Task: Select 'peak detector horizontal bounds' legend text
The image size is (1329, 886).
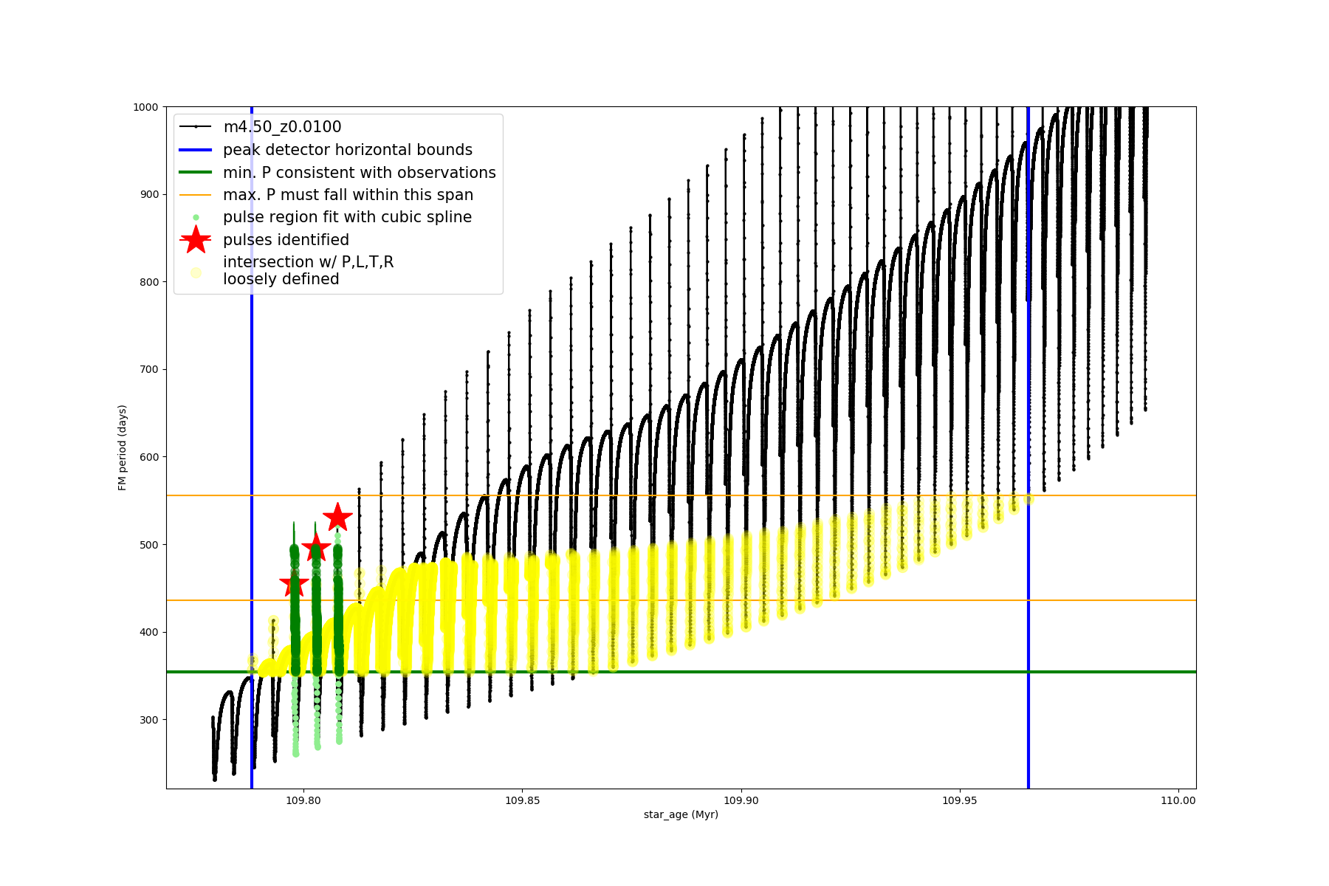Action: tap(347, 150)
